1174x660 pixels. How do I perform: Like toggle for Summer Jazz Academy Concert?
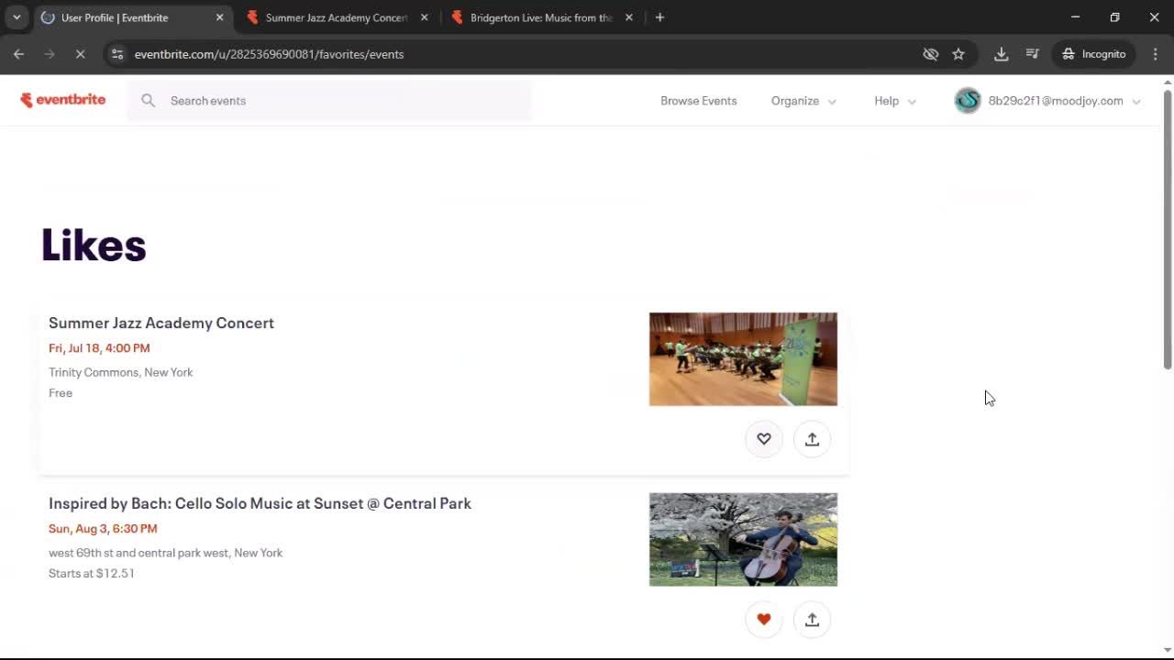tap(764, 439)
